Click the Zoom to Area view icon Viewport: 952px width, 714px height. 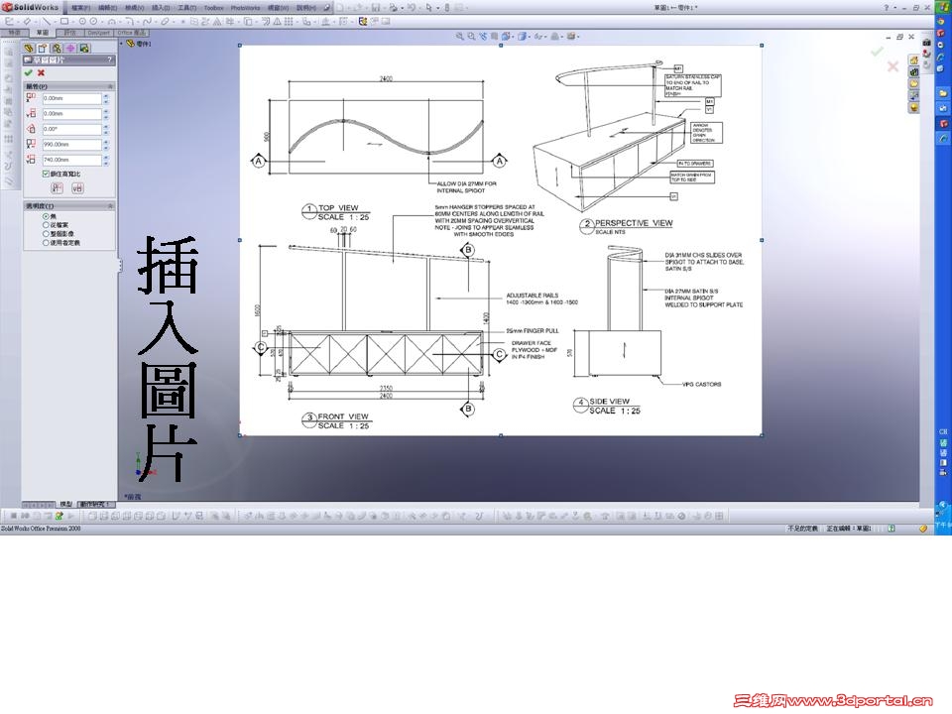tap(471, 37)
